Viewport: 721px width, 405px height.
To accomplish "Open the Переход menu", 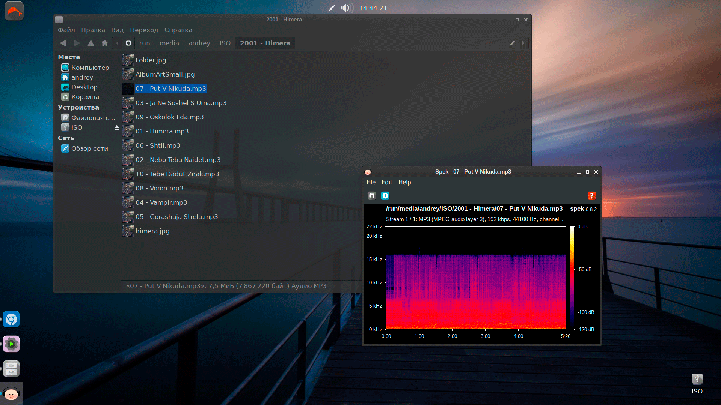I will (x=144, y=30).
